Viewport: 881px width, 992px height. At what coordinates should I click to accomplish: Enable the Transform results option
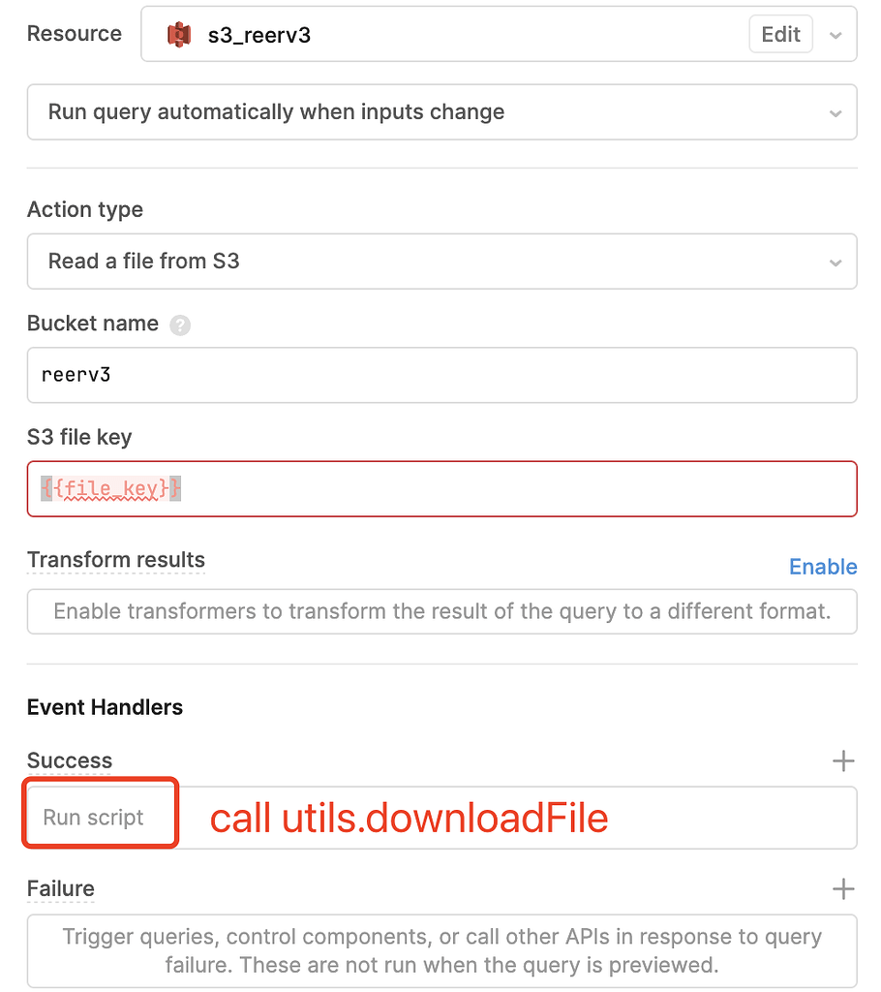pyautogui.click(x=823, y=567)
